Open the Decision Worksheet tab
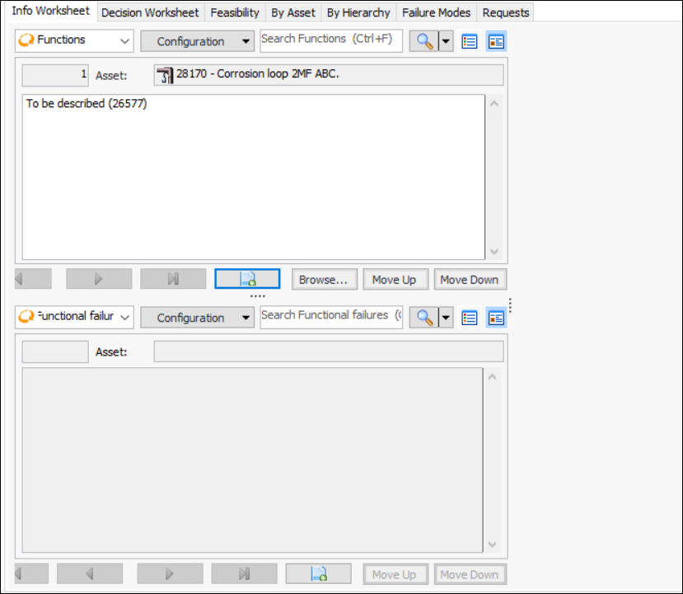The image size is (683, 594). coord(150,12)
